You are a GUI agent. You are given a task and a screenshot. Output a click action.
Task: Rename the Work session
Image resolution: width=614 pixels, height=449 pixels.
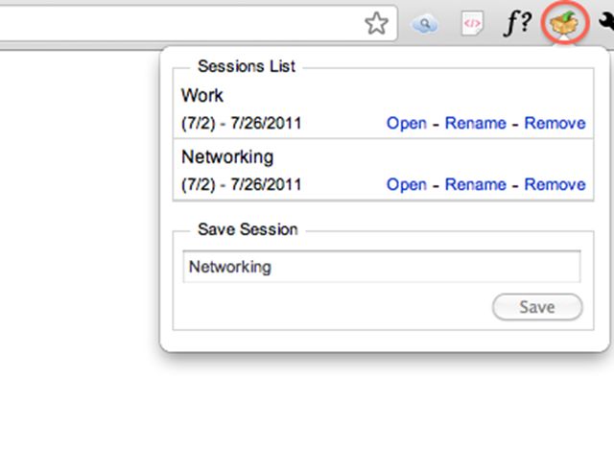[x=476, y=124]
